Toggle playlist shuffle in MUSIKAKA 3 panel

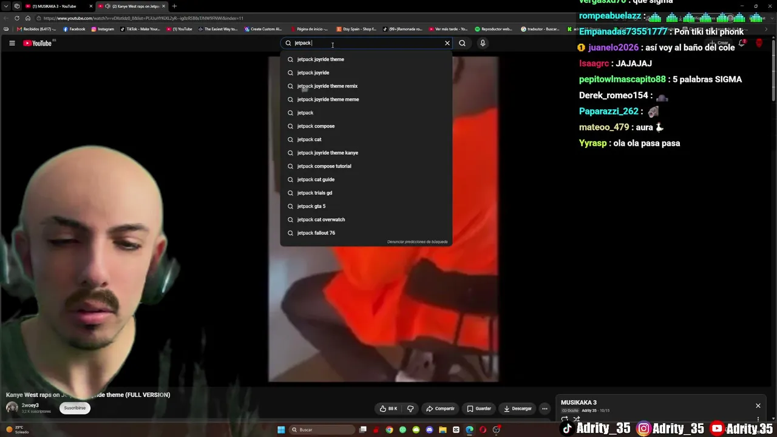tap(577, 419)
